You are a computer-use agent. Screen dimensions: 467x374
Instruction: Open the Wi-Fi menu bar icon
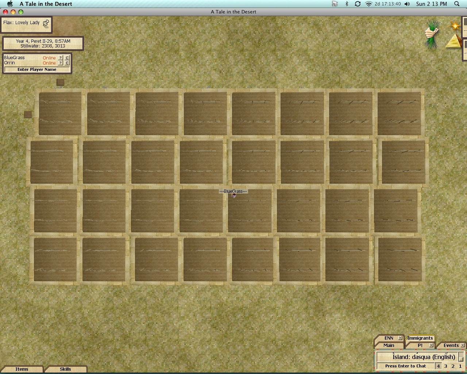pyautogui.click(x=368, y=4)
